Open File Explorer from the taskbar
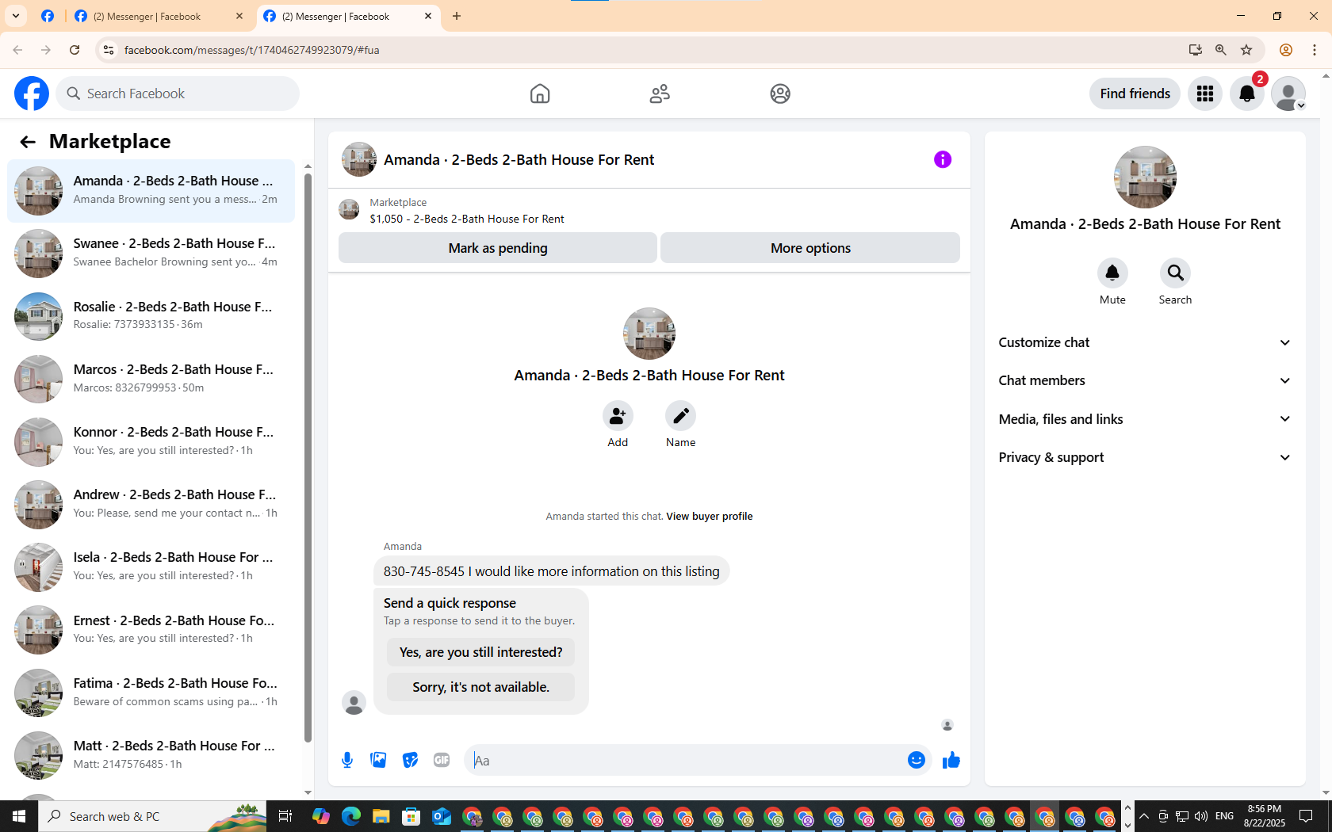Screen dimensions: 1332x832 pos(381,816)
